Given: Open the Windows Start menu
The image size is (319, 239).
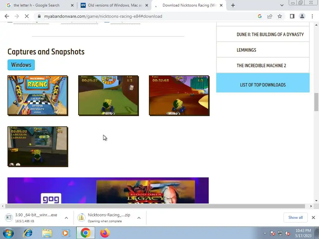Looking at the screenshot, I should 8,233.
